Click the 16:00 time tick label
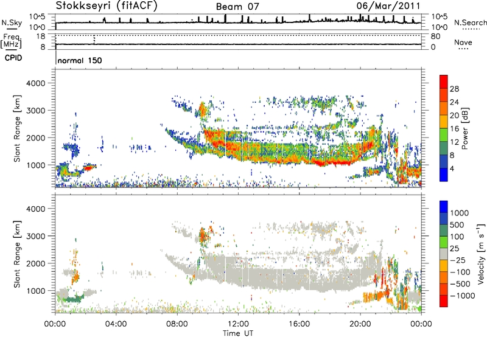The width and height of the screenshot is (487, 337). [299, 324]
